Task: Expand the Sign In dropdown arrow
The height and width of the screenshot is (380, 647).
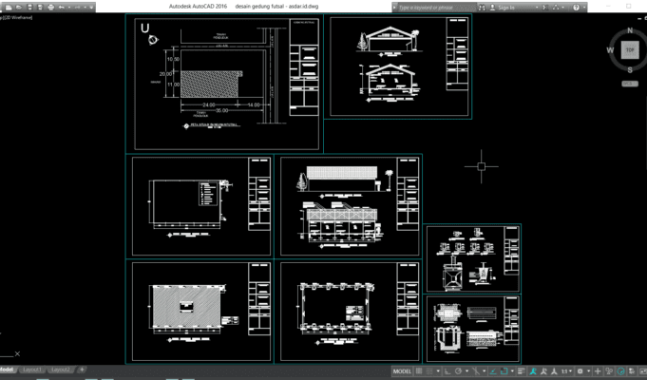Action: [537, 8]
